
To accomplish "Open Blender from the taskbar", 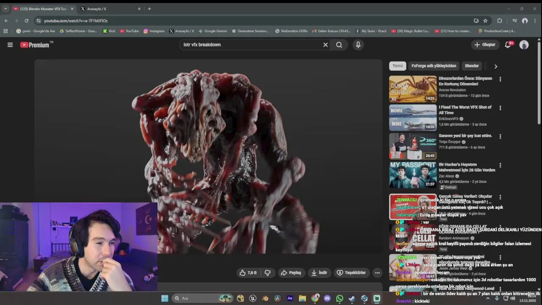I will 265,298.
